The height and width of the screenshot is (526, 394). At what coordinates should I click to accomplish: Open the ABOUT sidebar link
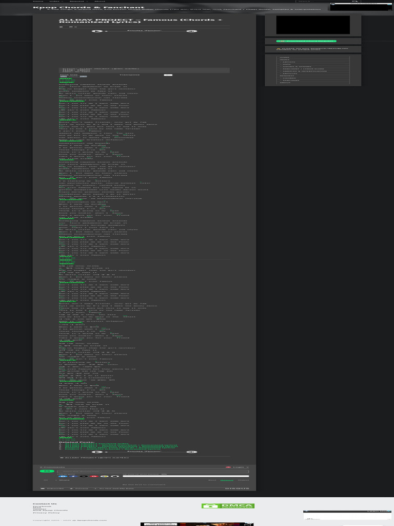(285, 83)
